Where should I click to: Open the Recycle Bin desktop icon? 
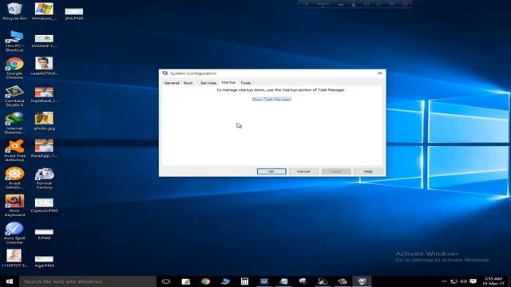coord(14,11)
